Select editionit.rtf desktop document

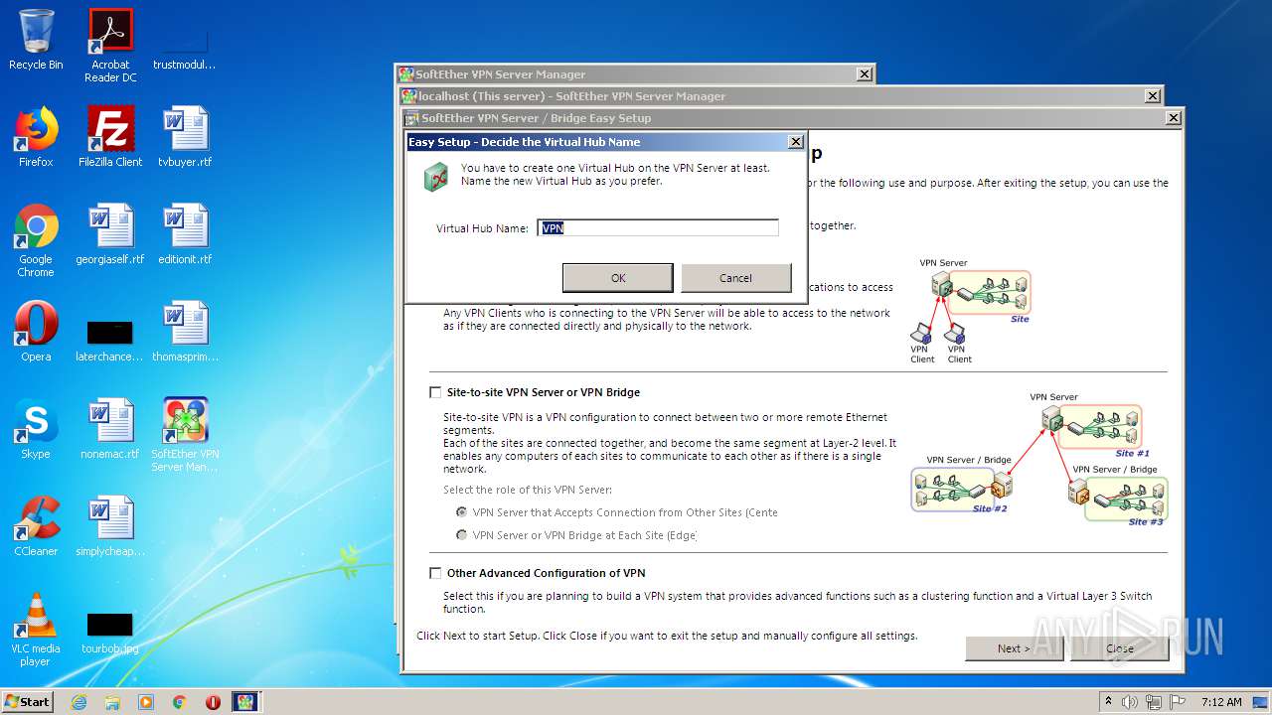pyautogui.click(x=185, y=234)
